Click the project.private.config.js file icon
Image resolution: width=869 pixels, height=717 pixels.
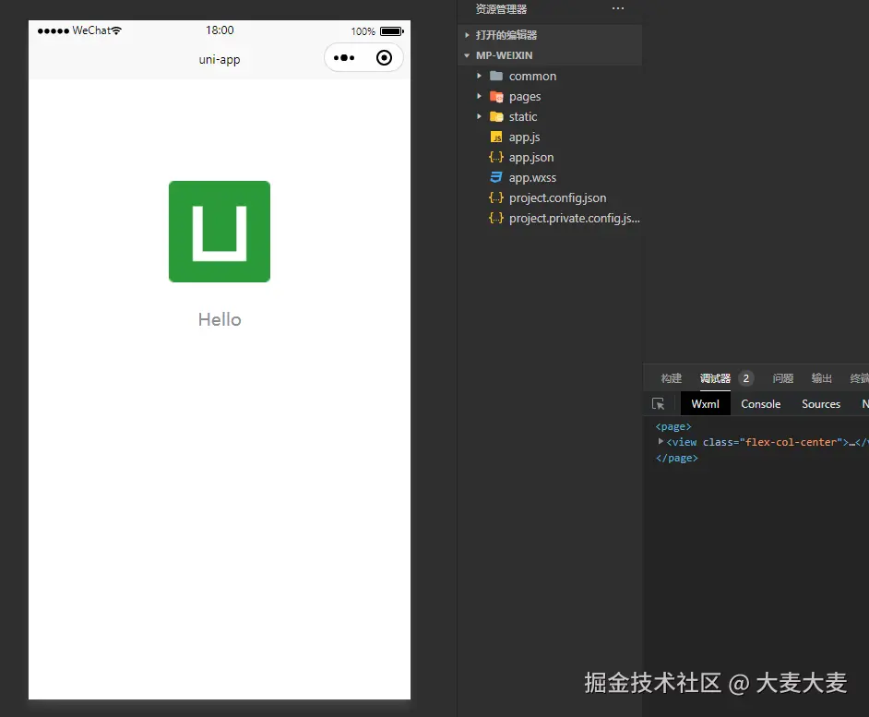coord(496,218)
